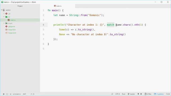Click the git icon of .gitignore file

6,26
